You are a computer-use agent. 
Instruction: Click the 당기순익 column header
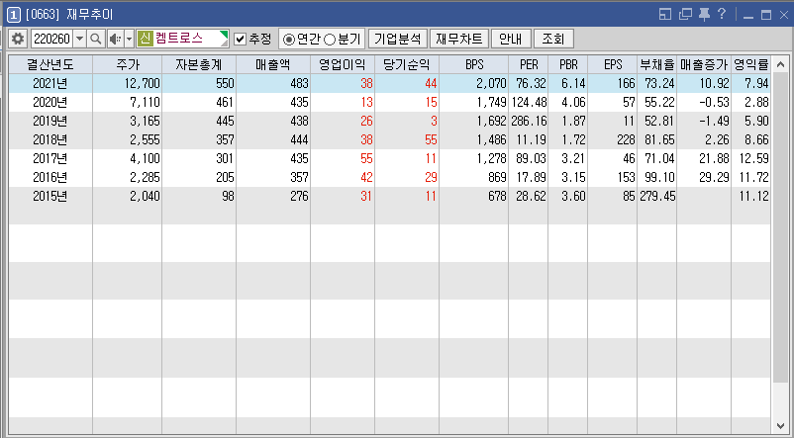[x=407, y=64]
